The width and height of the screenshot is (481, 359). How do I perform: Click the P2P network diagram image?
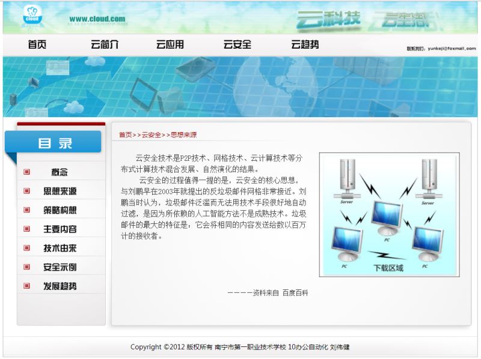pyautogui.click(x=389, y=215)
